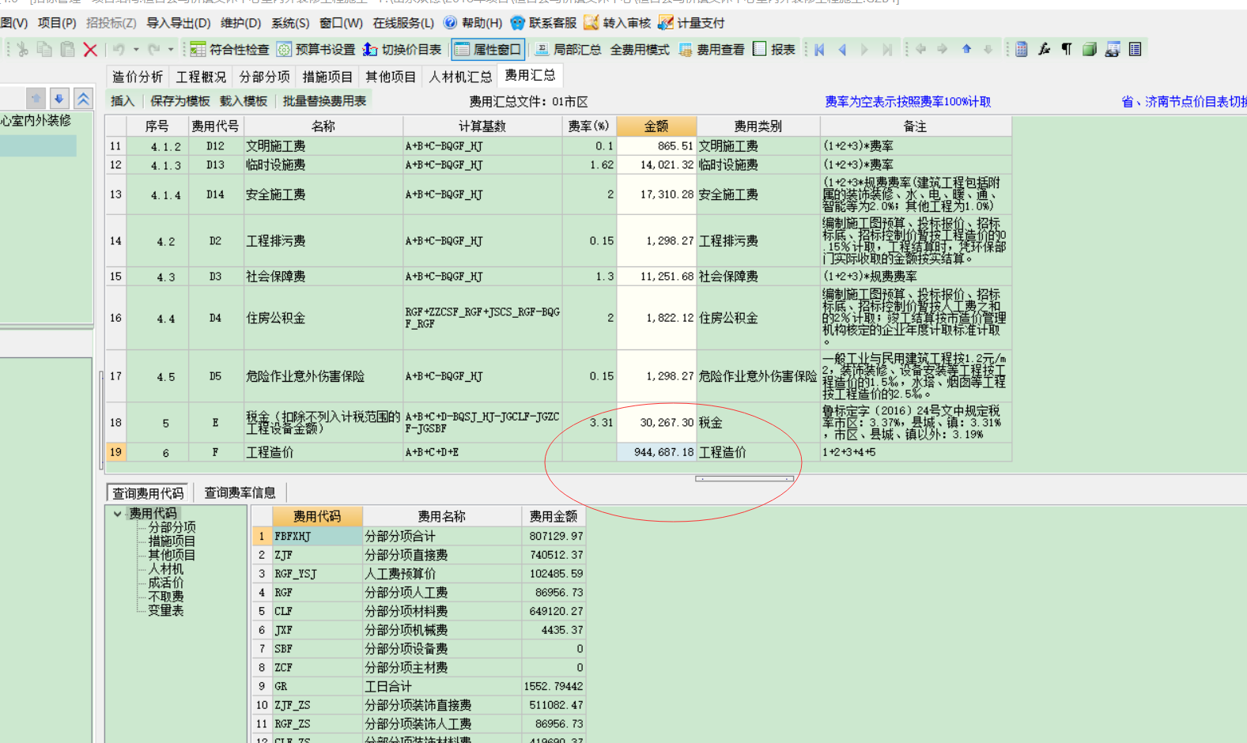This screenshot has height=743, width=1247.
Task: Go to last record navigation icon
Action: tap(887, 50)
